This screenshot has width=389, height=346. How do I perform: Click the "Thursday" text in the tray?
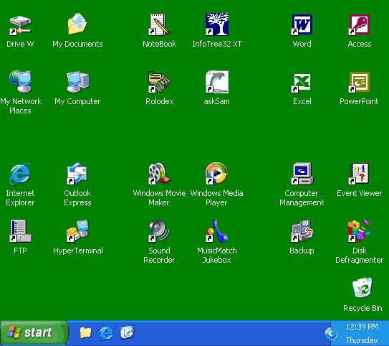click(362, 340)
